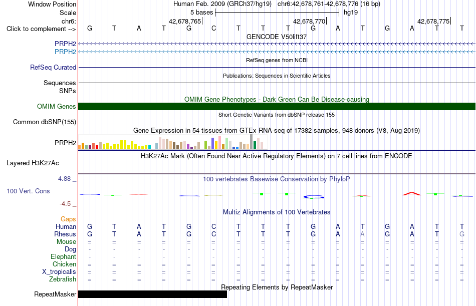This screenshot has width=476, height=306.
Task: Click the Zebrafish species label
Action: click(63, 279)
